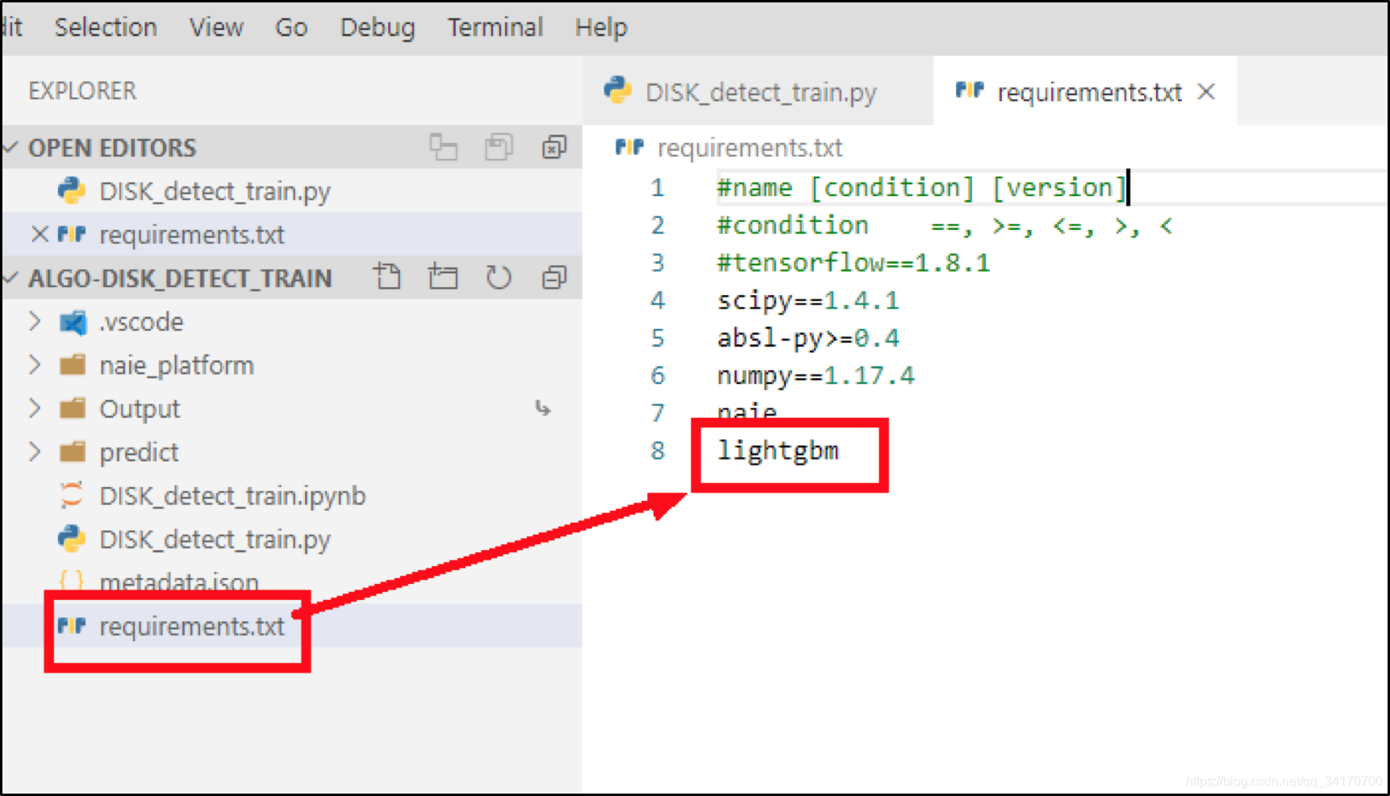Open the Go menu
Image resolution: width=1390 pixels, height=796 pixels.
pyautogui.click(x=291, y=27)
